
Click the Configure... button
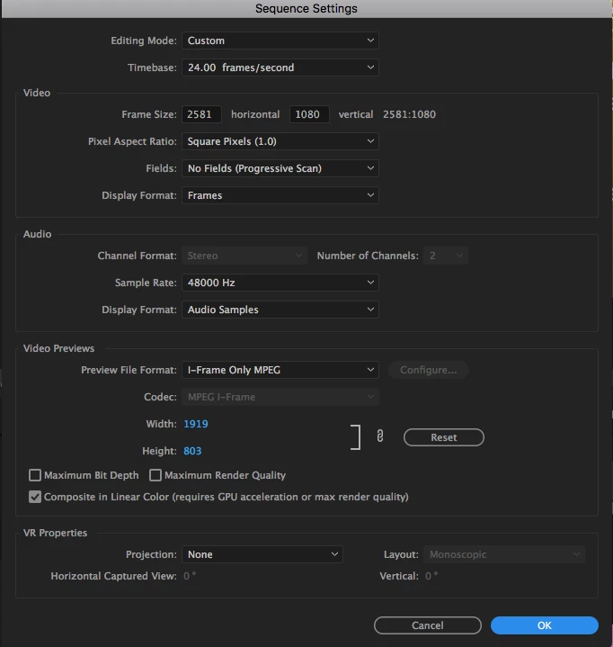[429, 370]
